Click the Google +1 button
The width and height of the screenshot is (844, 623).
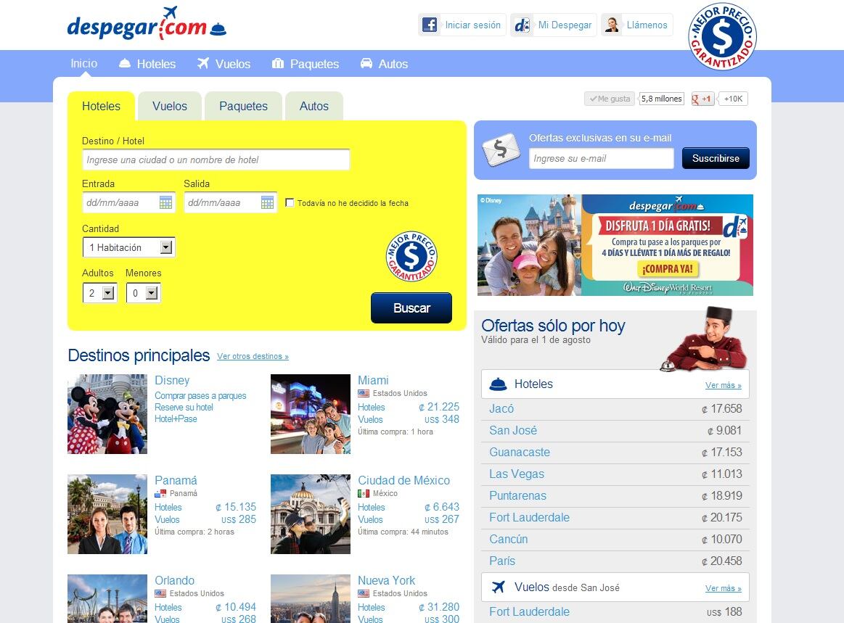click(x=702, y=99)
